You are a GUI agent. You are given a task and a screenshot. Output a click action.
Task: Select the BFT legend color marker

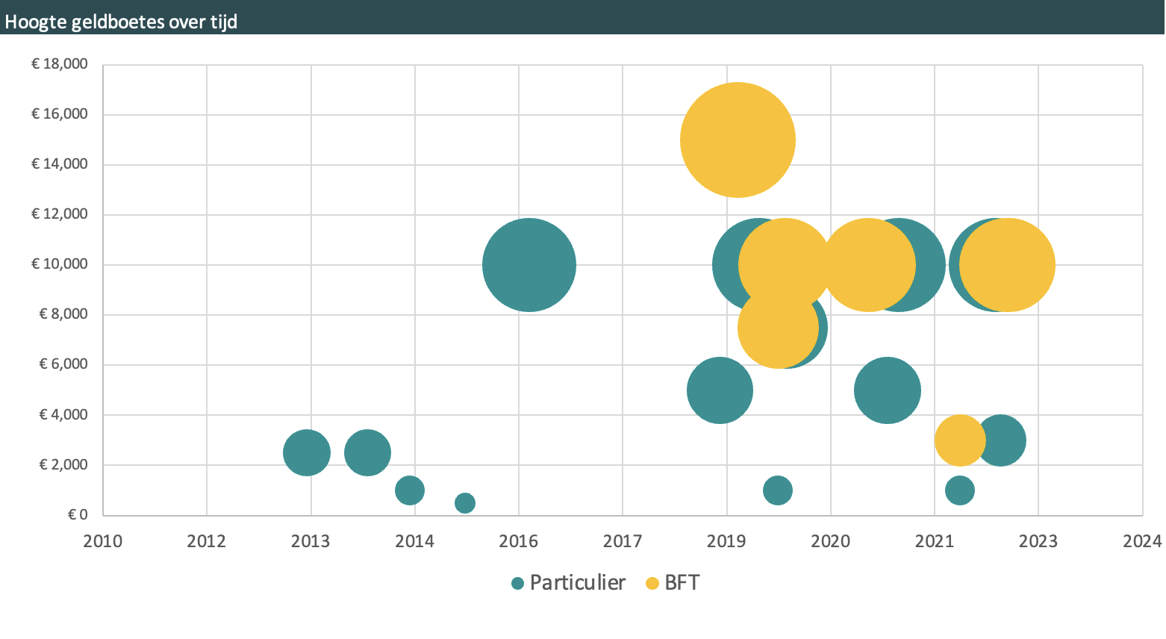[652, 584]
